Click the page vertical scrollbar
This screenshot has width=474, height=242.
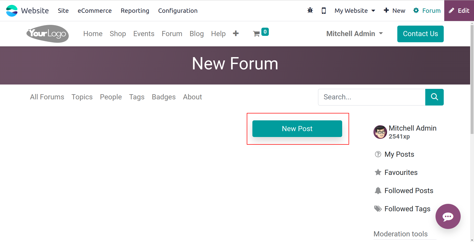click(x=472, y=79)
